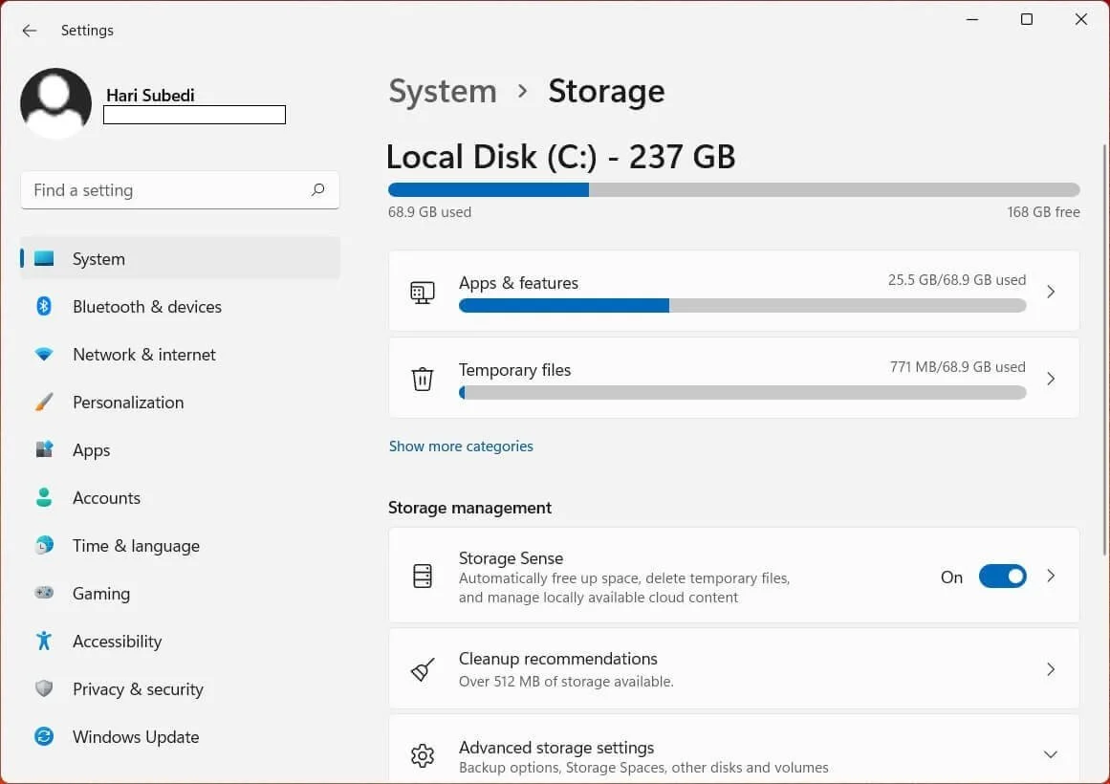Open Cleanup recommendations via its arrow
Viewport: 1110px width, 784px height.
(1051, 668)
